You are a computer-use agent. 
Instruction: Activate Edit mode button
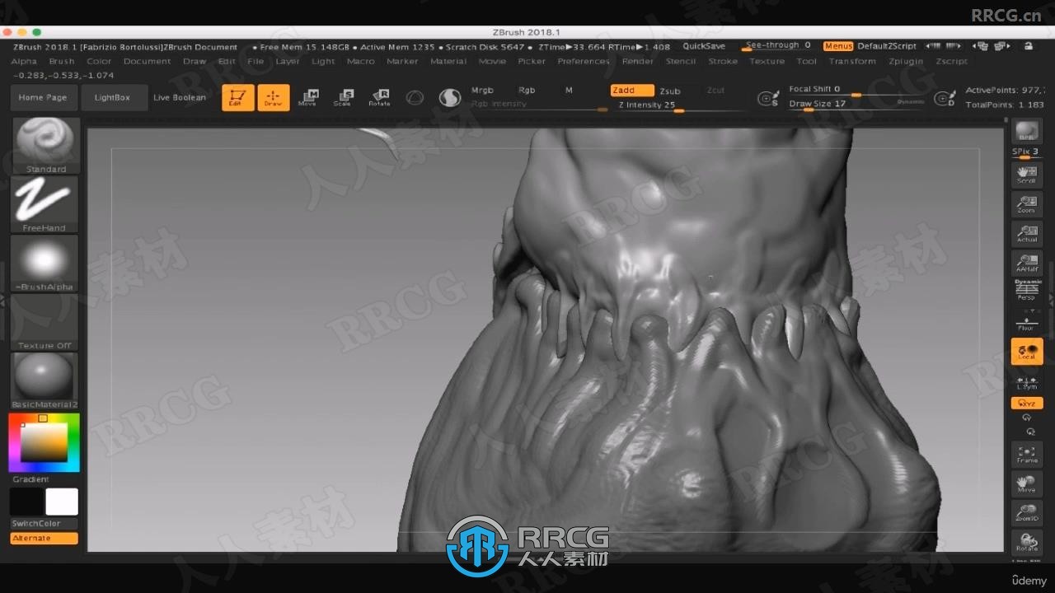pyautogui.click(x=238, y=98)
